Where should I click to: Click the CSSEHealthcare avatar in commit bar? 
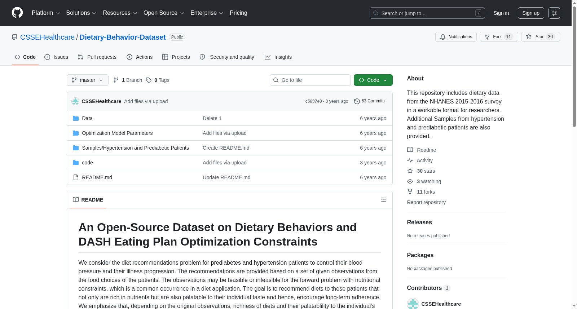75,101
